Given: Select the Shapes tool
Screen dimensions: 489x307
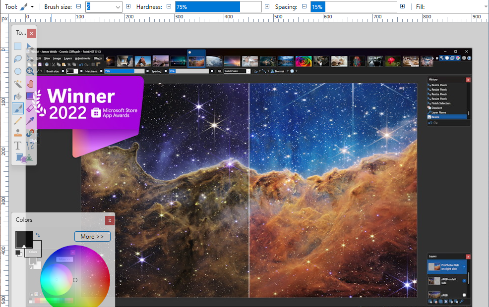Looking at the screenshot, I should pyautogui.click(x=24, y=158).
